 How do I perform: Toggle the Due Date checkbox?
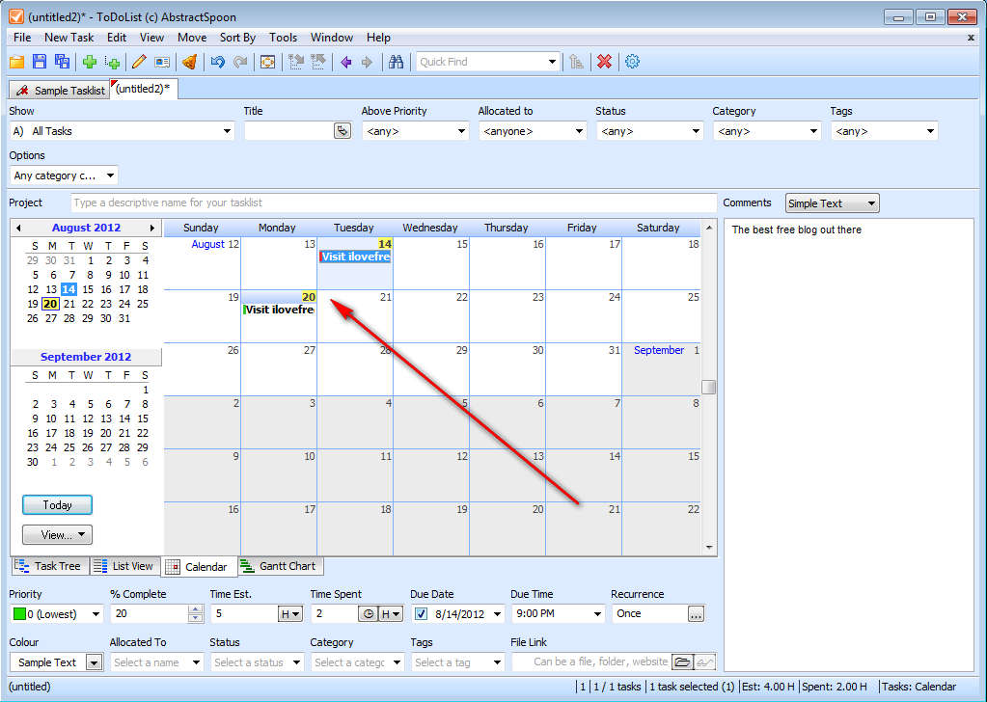[x=421, y=614]
